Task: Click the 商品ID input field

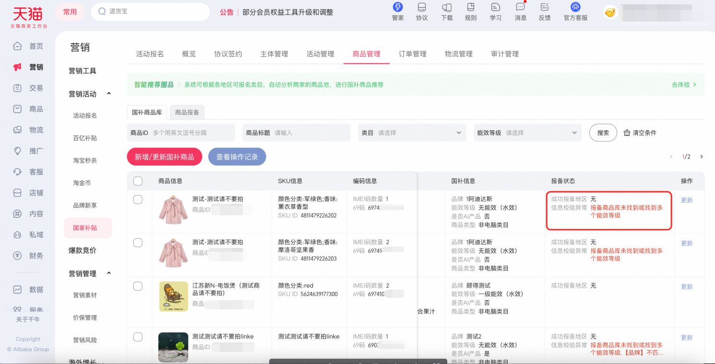Action: tap(181, 133)
